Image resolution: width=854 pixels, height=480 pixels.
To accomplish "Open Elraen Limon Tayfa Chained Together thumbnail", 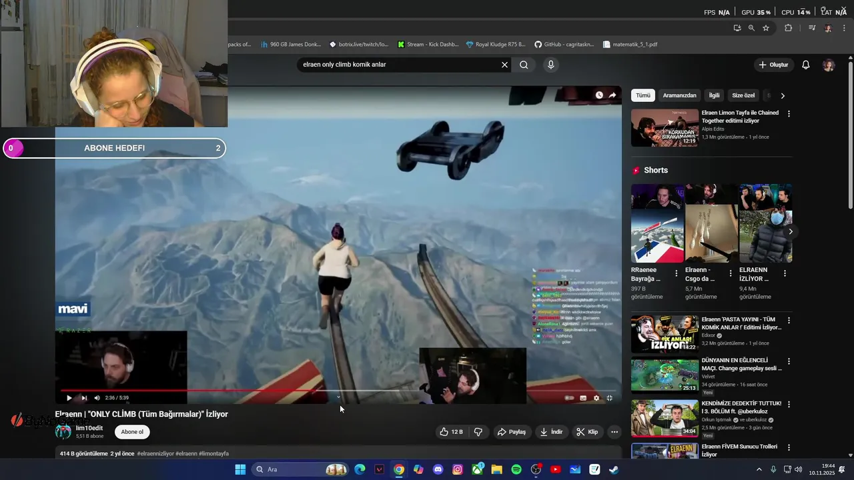I will click(x=665, y=128).
